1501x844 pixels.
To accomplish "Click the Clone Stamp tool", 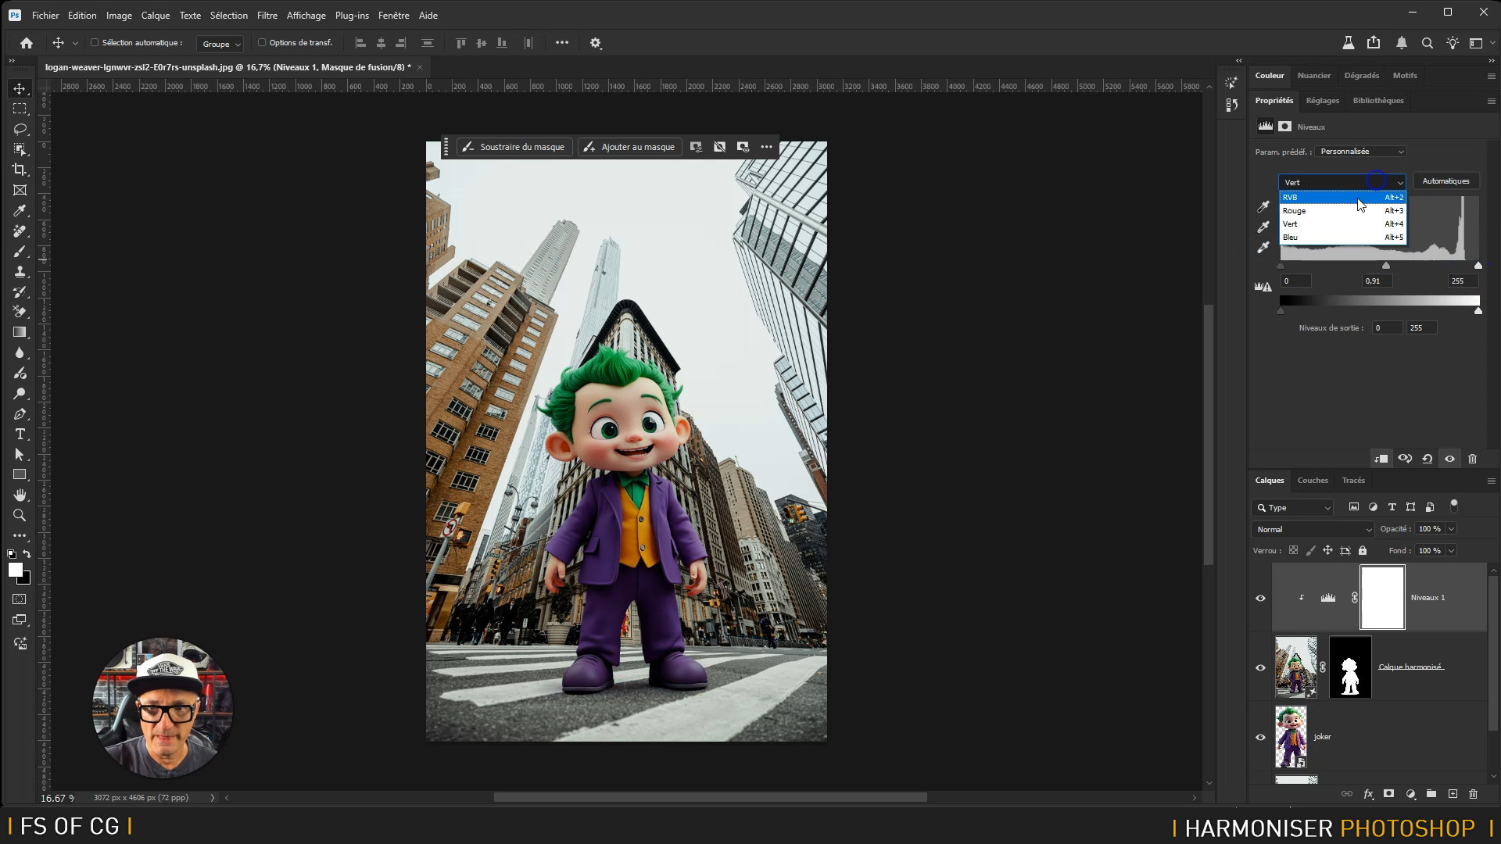I will point(20,272).
